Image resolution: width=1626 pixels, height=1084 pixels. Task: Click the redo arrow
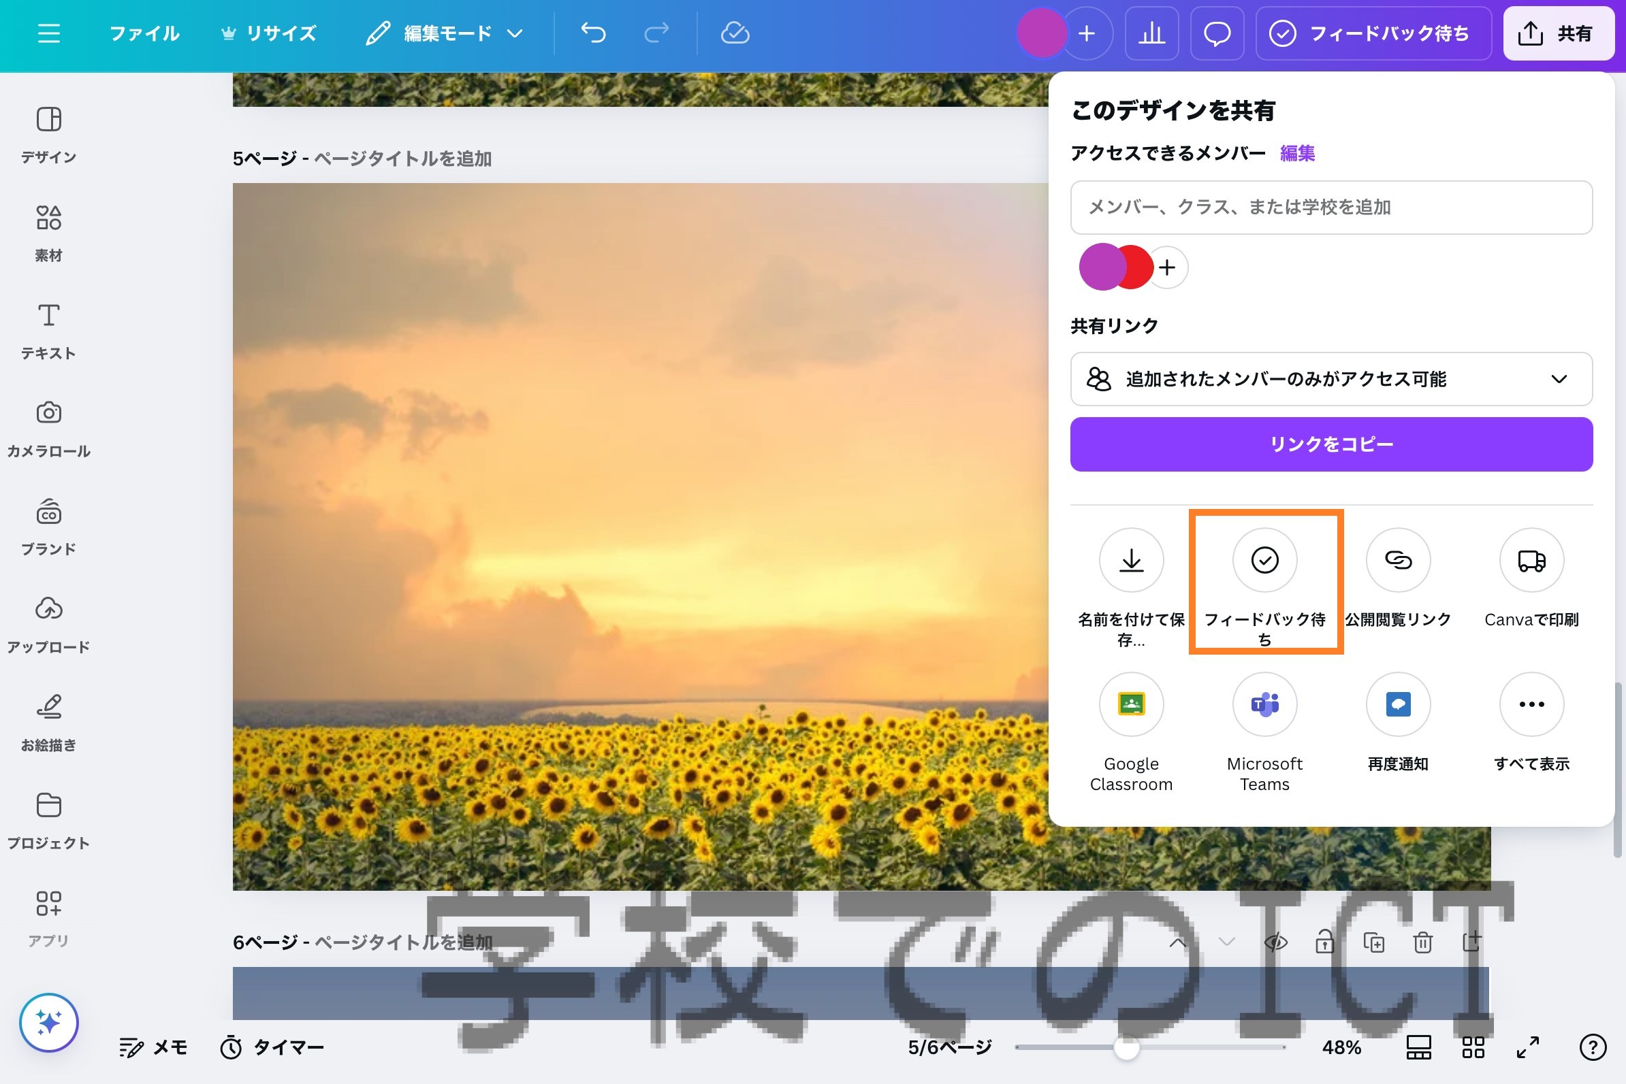[656, 33]
